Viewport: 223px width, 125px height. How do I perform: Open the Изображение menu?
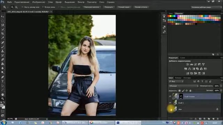39,2
